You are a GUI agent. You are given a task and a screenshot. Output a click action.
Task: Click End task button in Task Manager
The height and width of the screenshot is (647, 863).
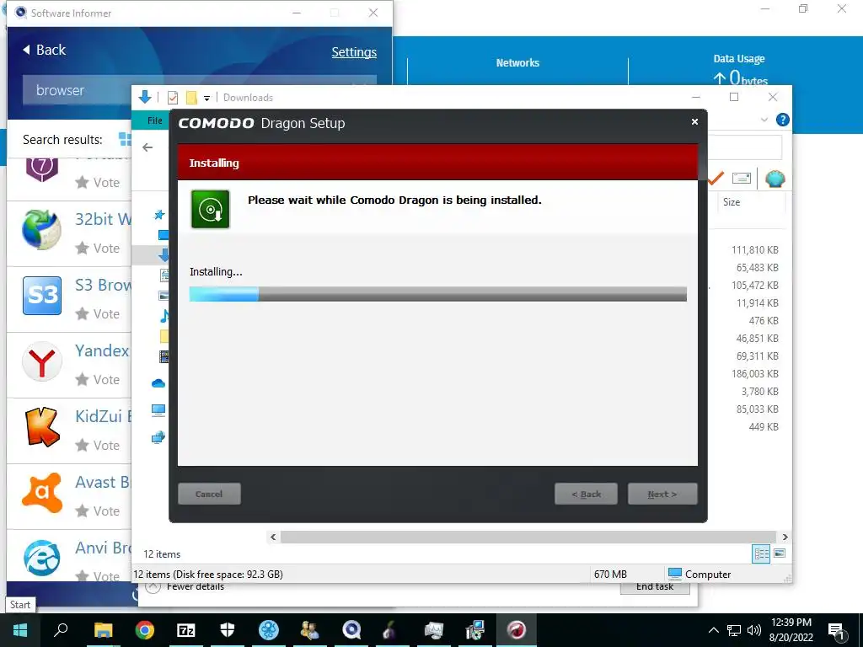click(654, 587)
